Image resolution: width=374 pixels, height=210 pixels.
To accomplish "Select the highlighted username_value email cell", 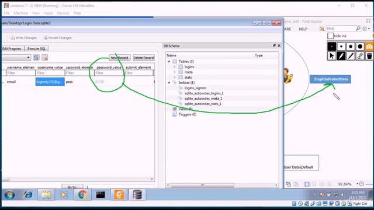I will click(x=50, y=82).
